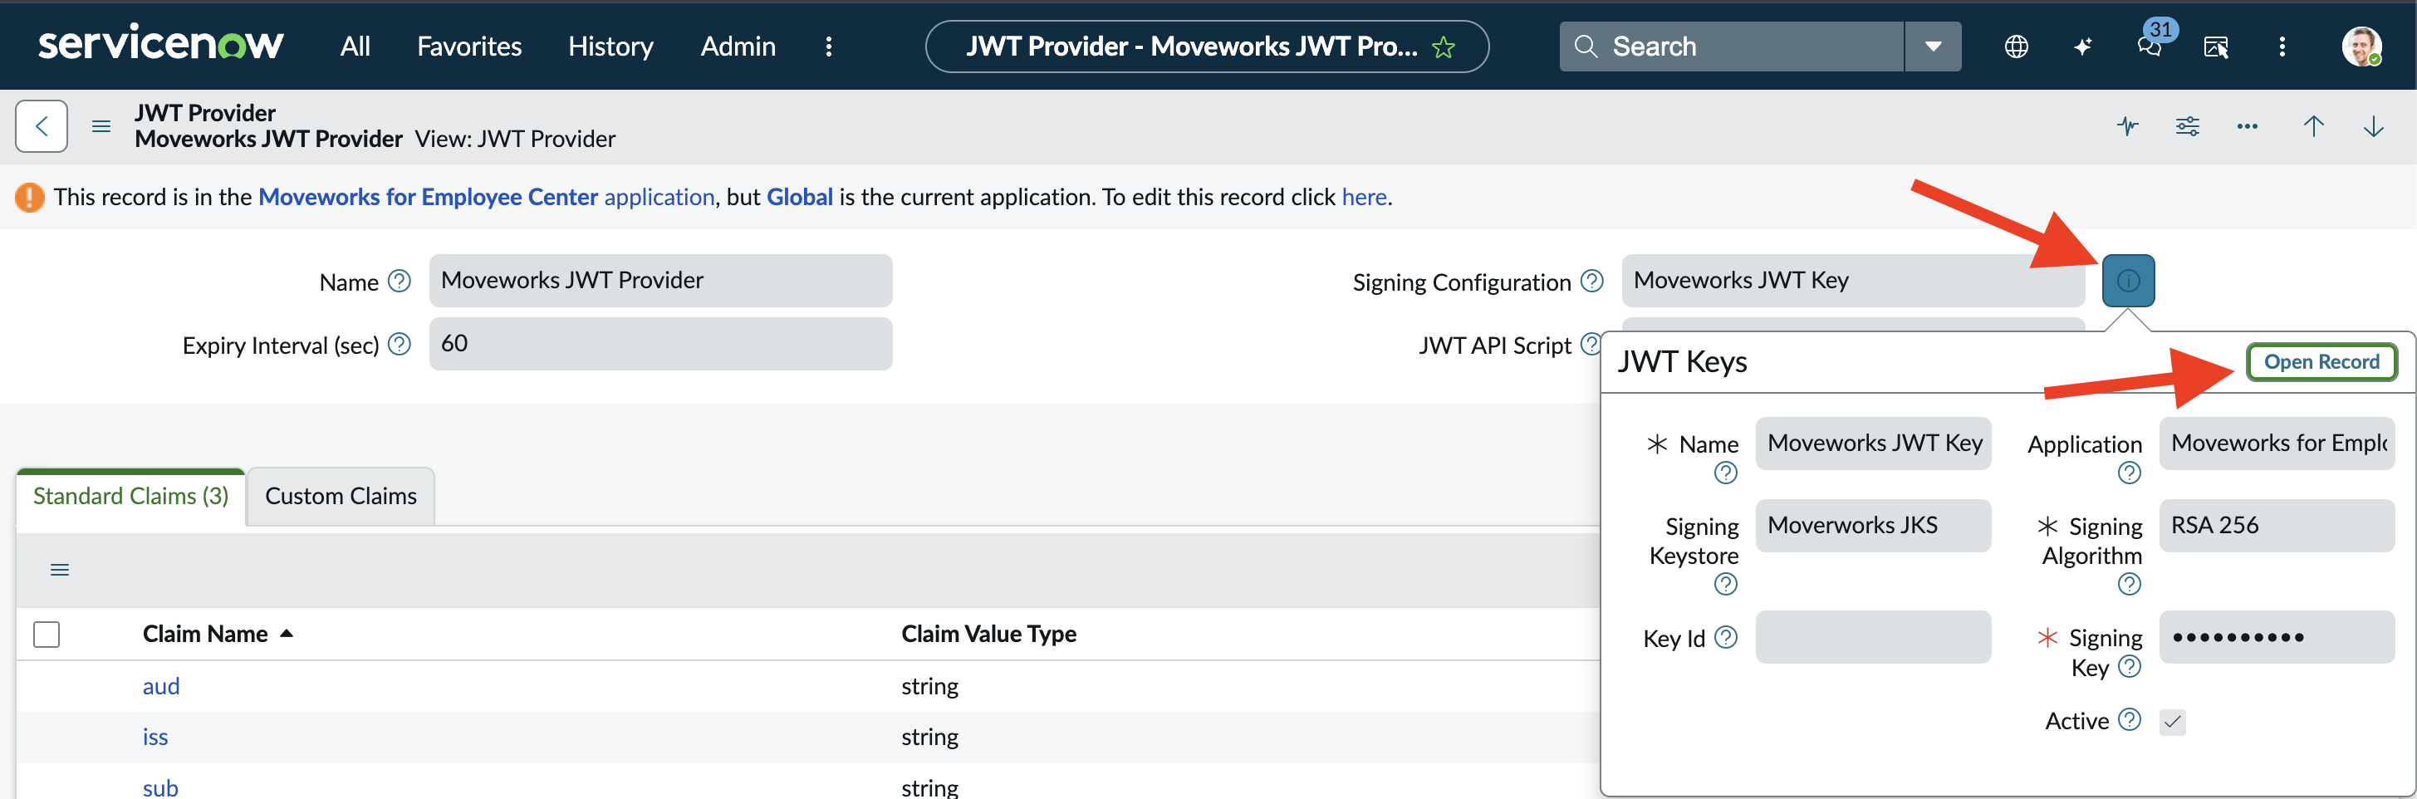Image resolution: width=2417 pixels, height=799 pixels.
Task: Toggle the Active checkbox
Action: click(2172, 721)
